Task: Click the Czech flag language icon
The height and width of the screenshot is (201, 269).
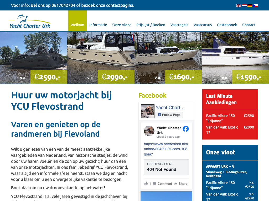Action: (x=255, y=5)
